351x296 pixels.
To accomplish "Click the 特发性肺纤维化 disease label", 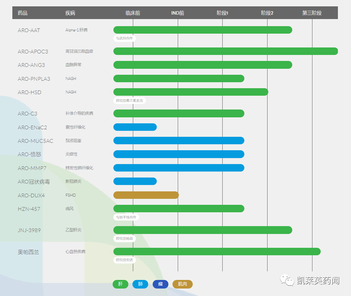I will pos(79,168).
